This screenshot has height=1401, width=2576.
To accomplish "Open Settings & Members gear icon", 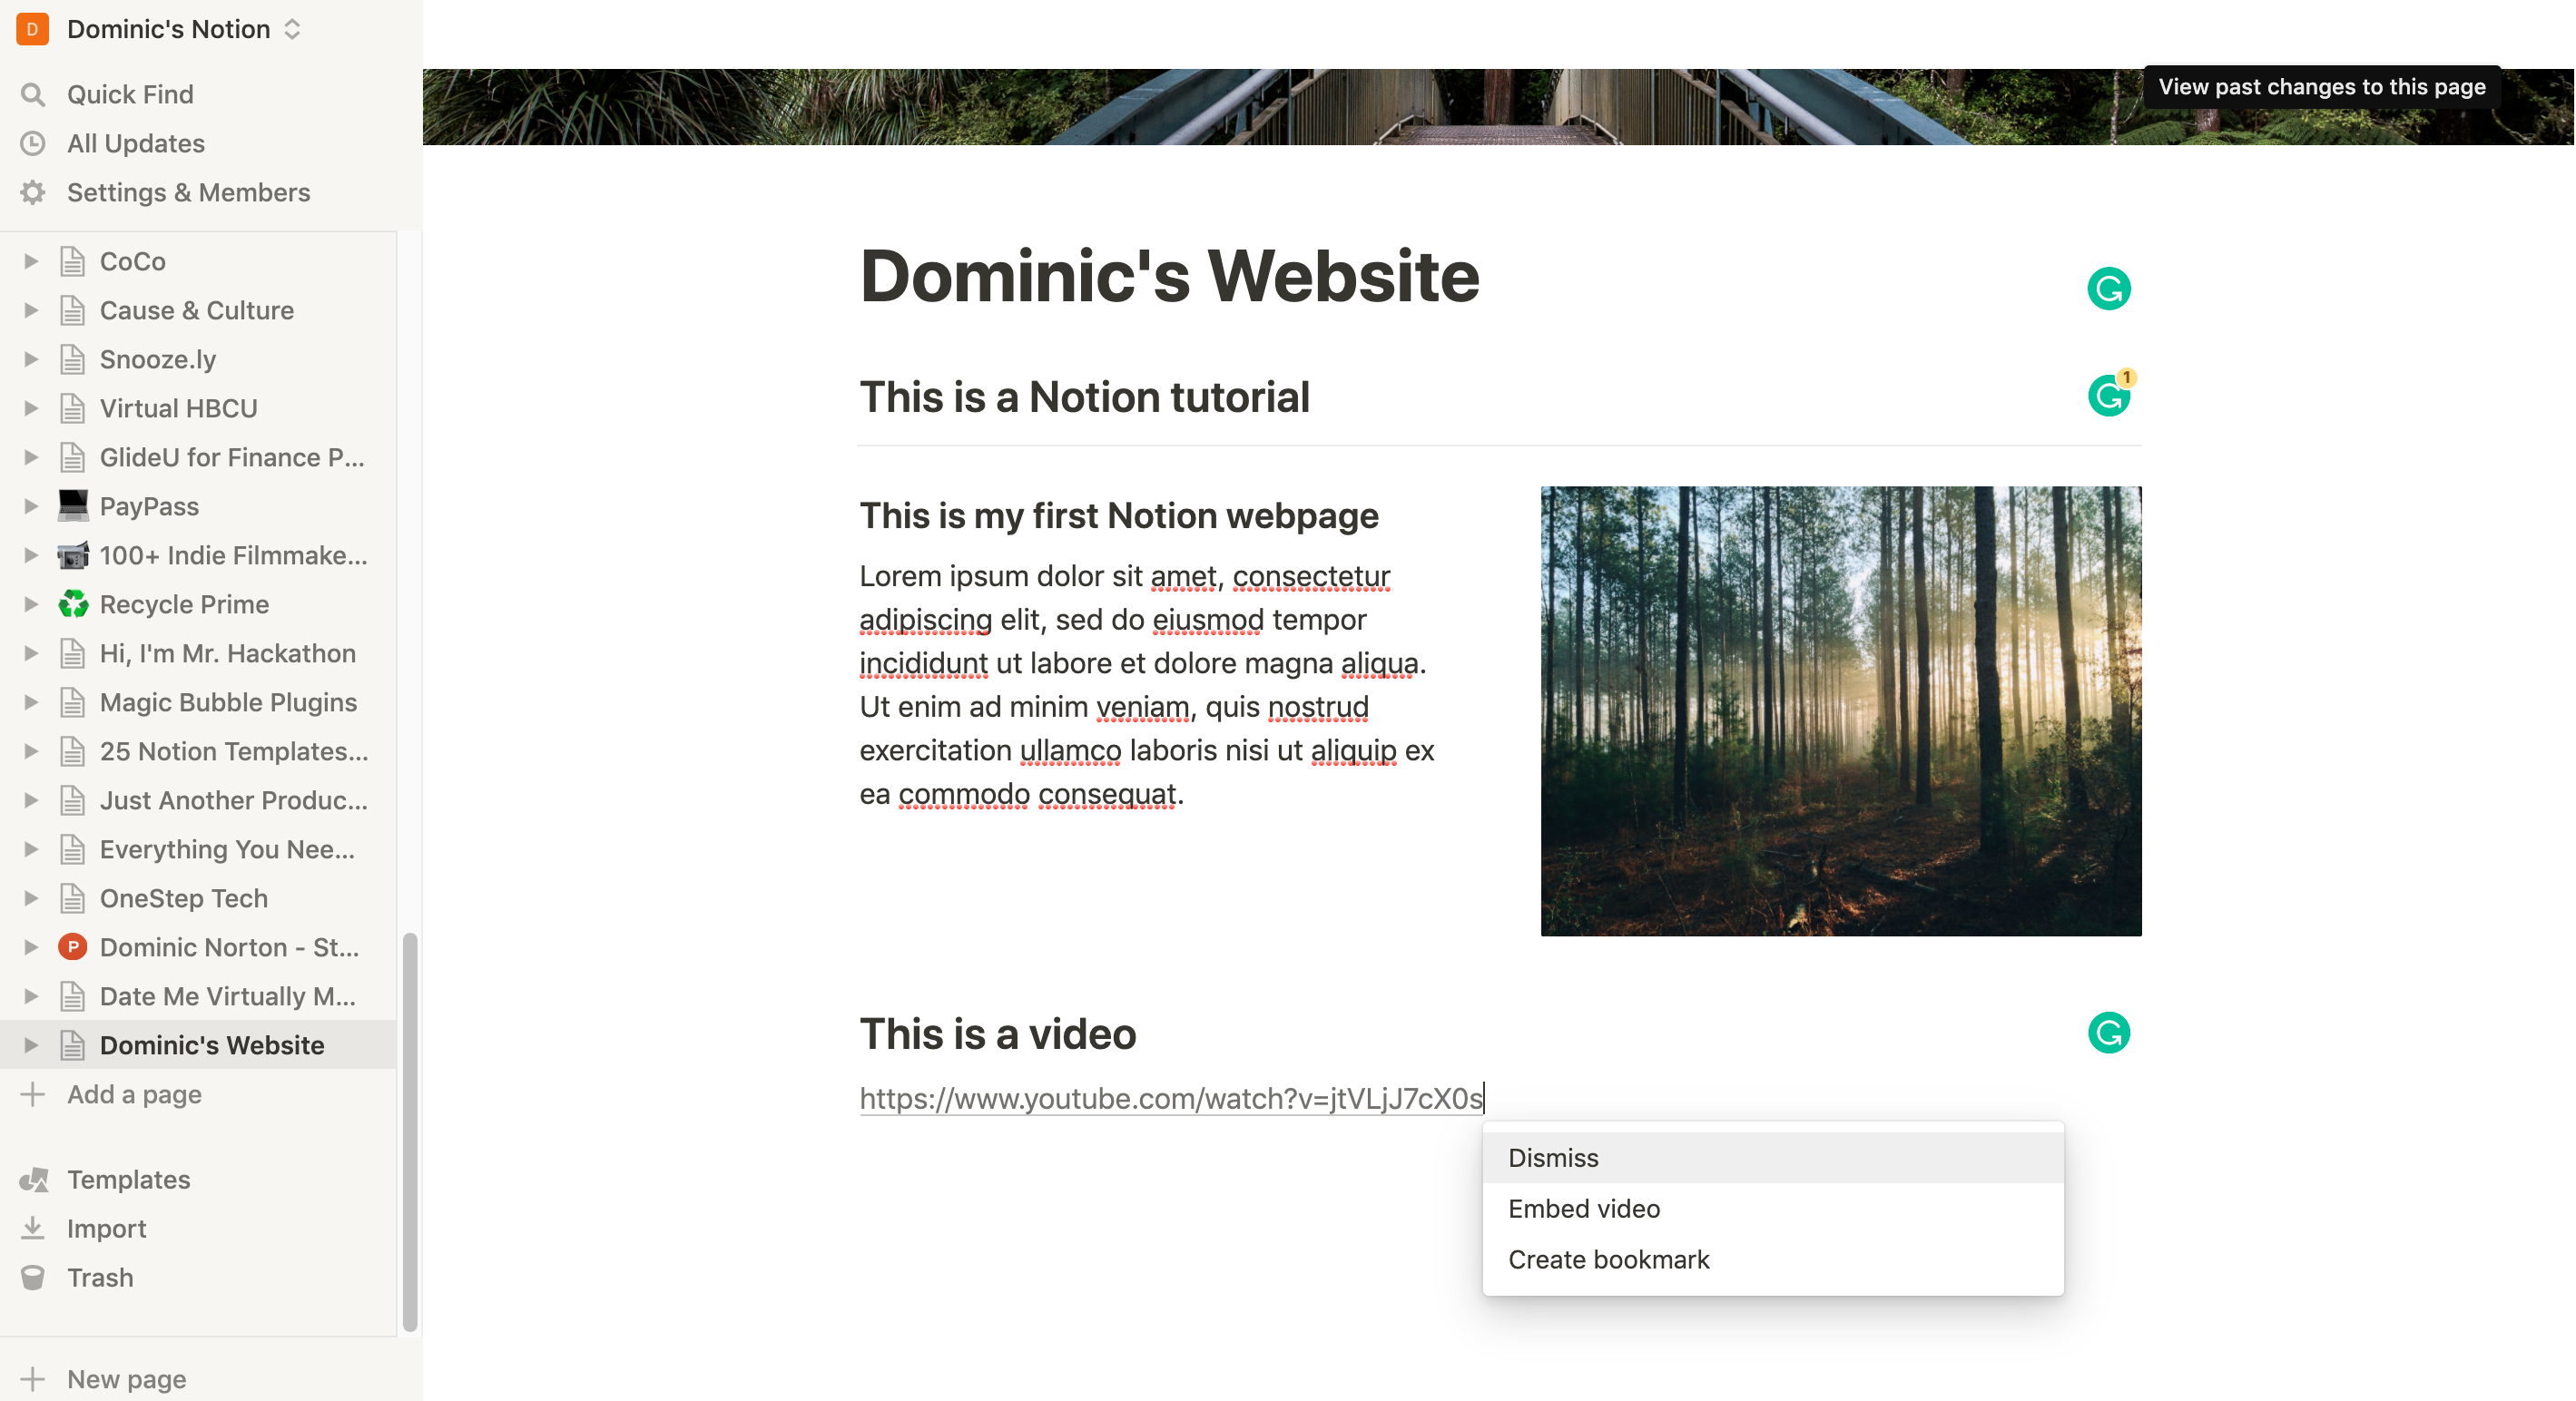I will (33, 193).
